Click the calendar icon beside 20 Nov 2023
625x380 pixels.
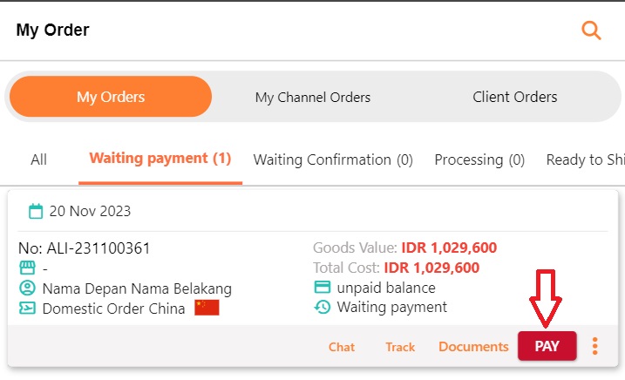click(36, 211)
